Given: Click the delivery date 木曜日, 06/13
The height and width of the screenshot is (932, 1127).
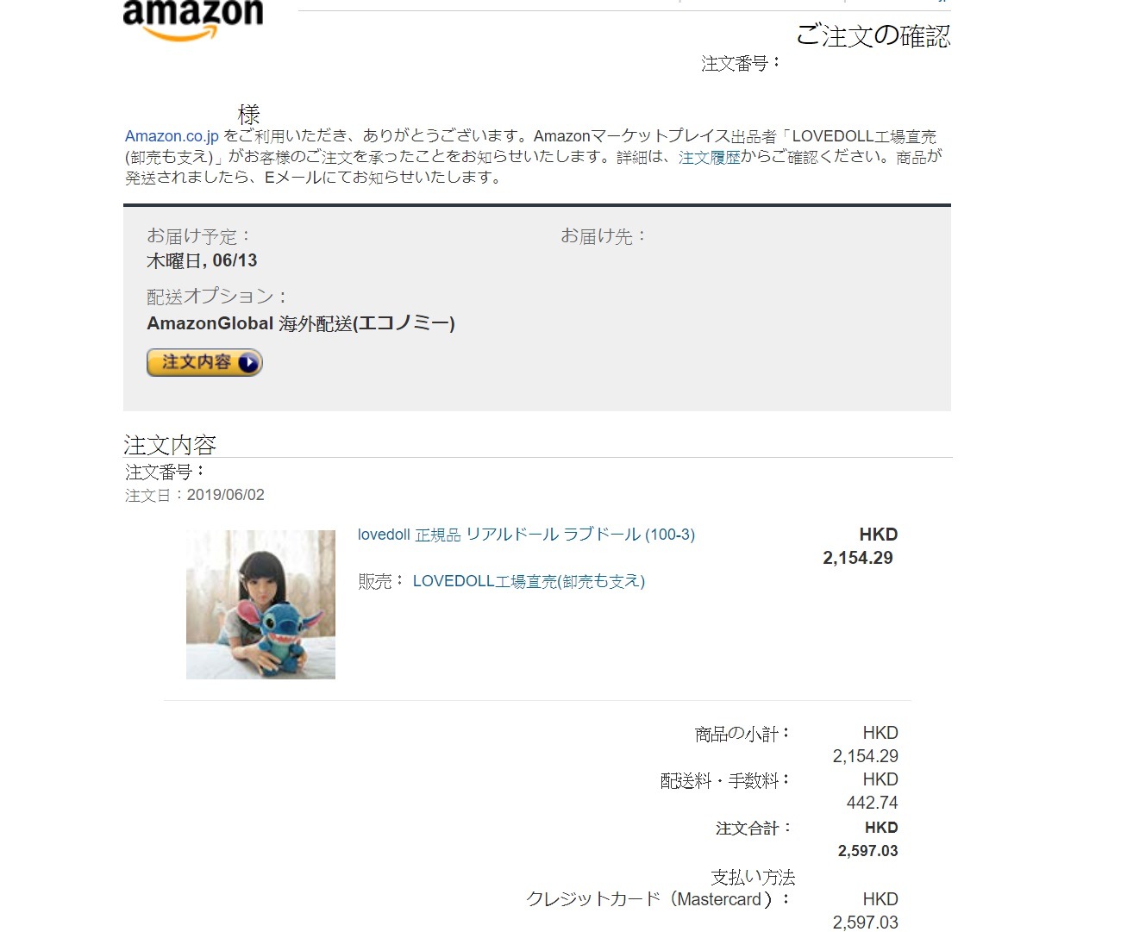Looking at the screenshot, I should (202, 261).
